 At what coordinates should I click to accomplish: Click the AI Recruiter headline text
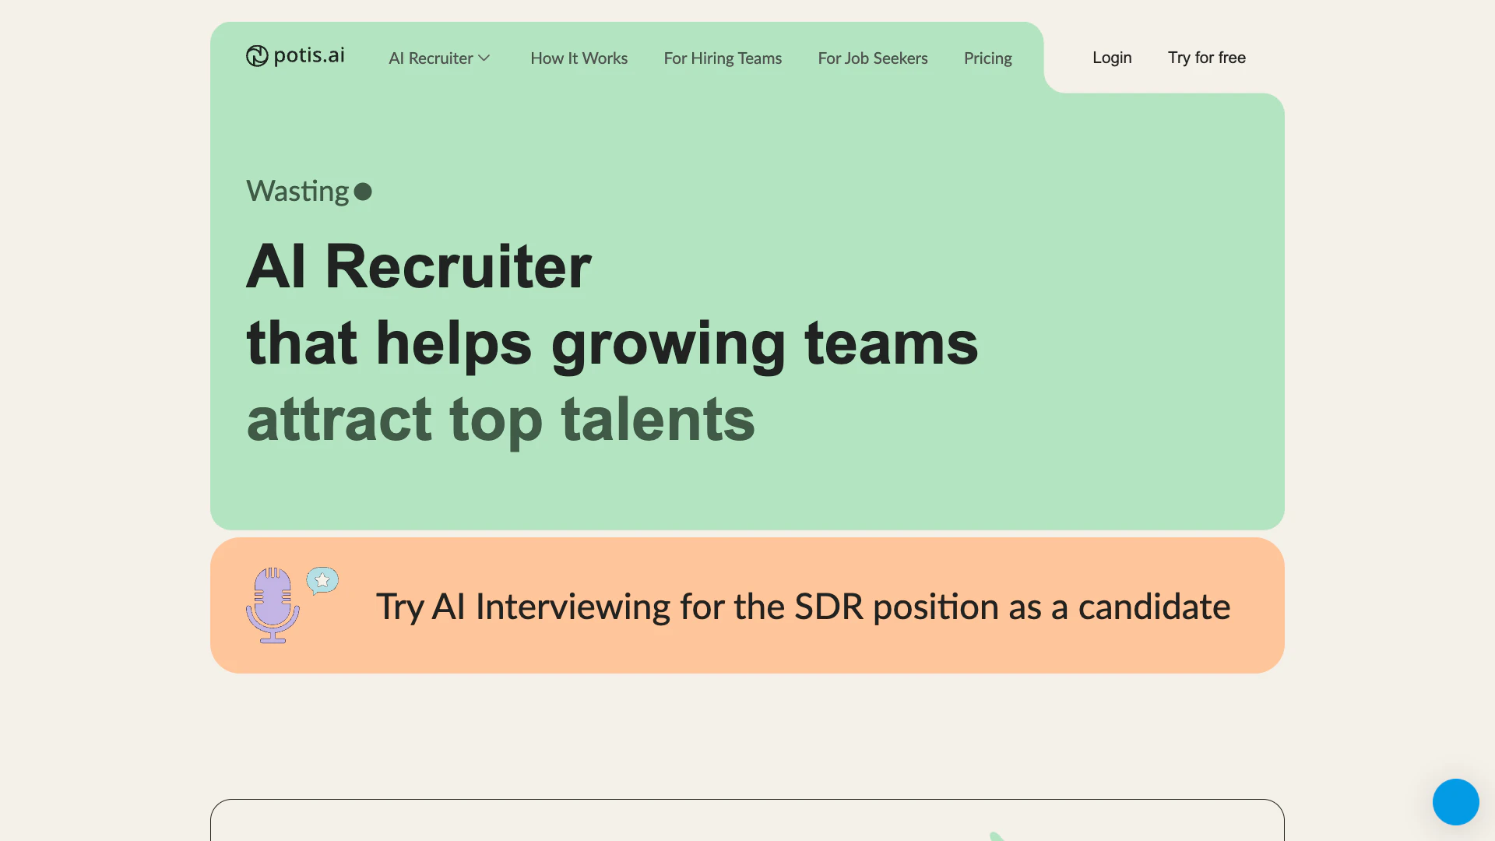[419, 266]
